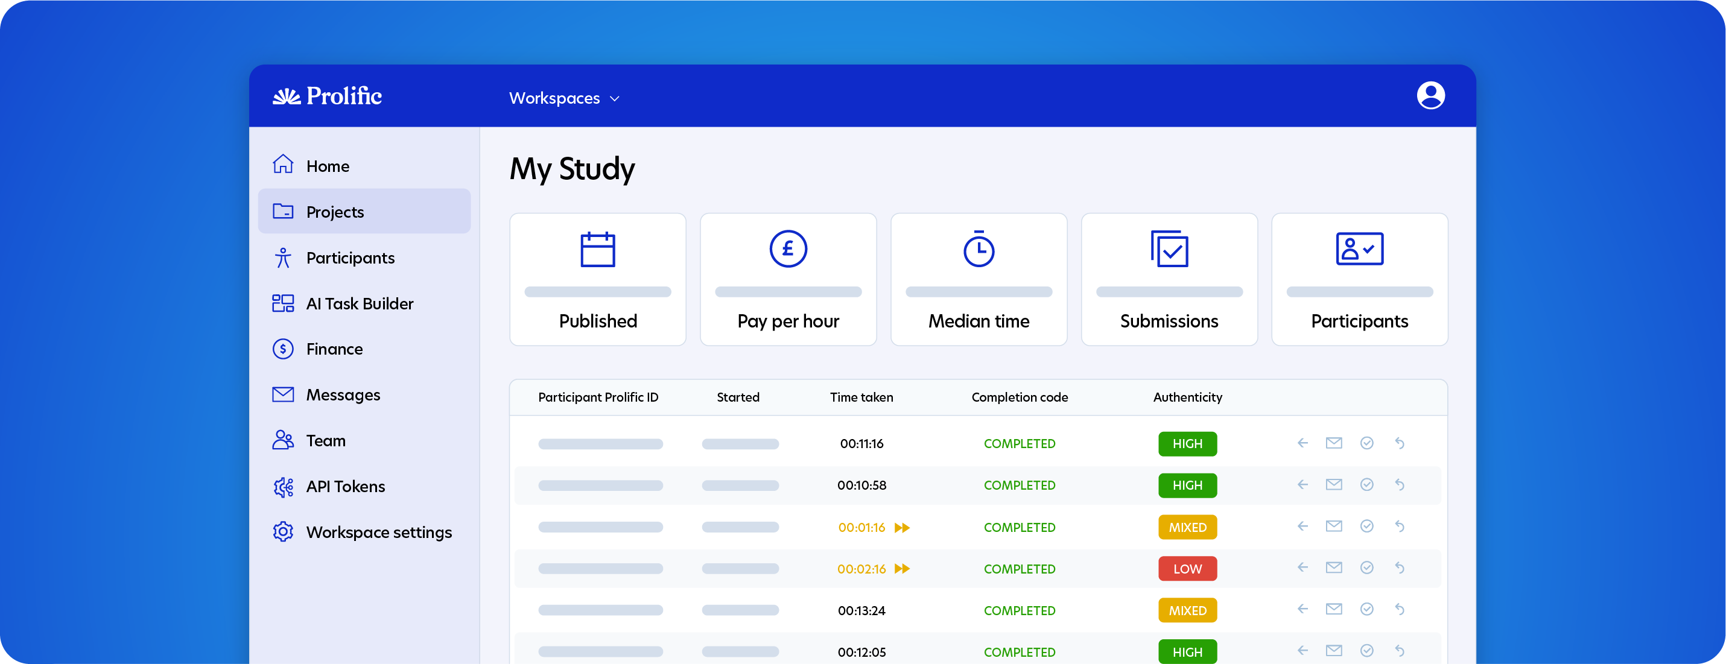1726x664 pixels.
Task: Click the LOW authenticity badge
Action: click(1187, 569)
